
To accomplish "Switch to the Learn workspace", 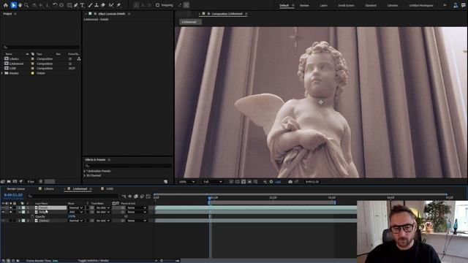I will coord(323,5).
